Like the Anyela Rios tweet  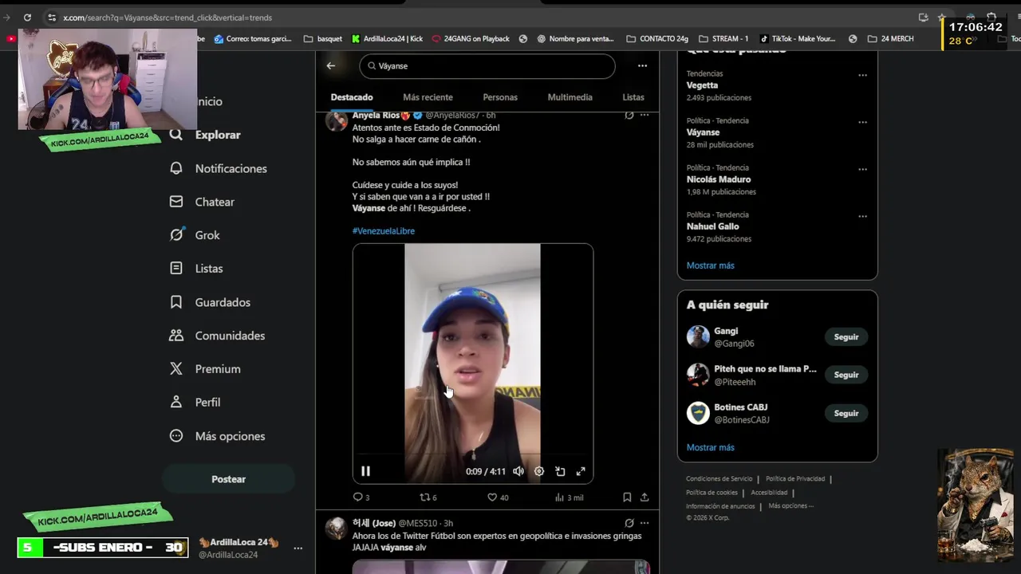pyautogui.click(x=498, y=497)
